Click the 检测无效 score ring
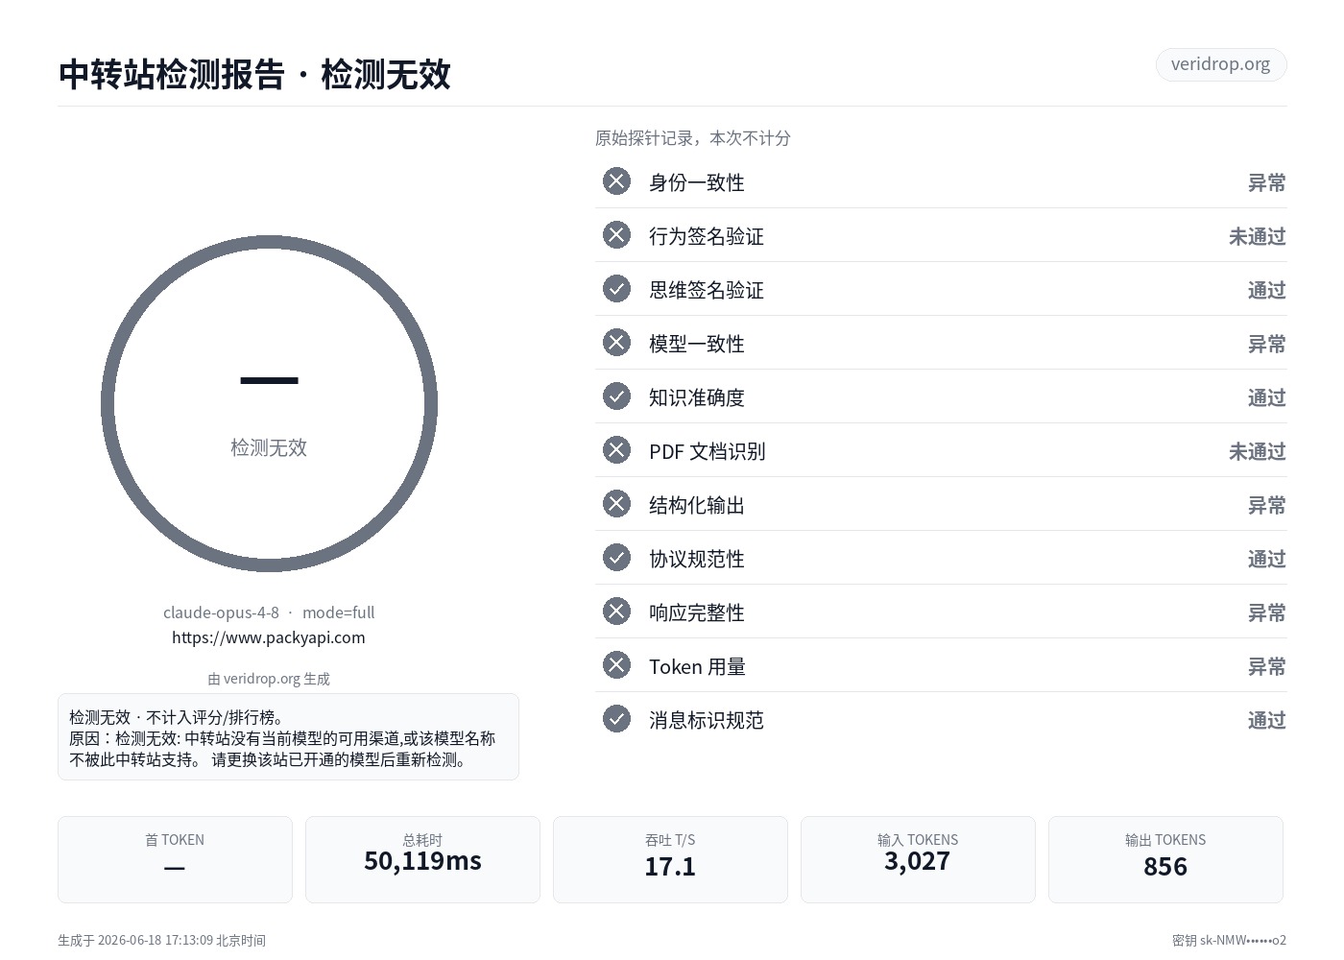 [x=269, y=404]
